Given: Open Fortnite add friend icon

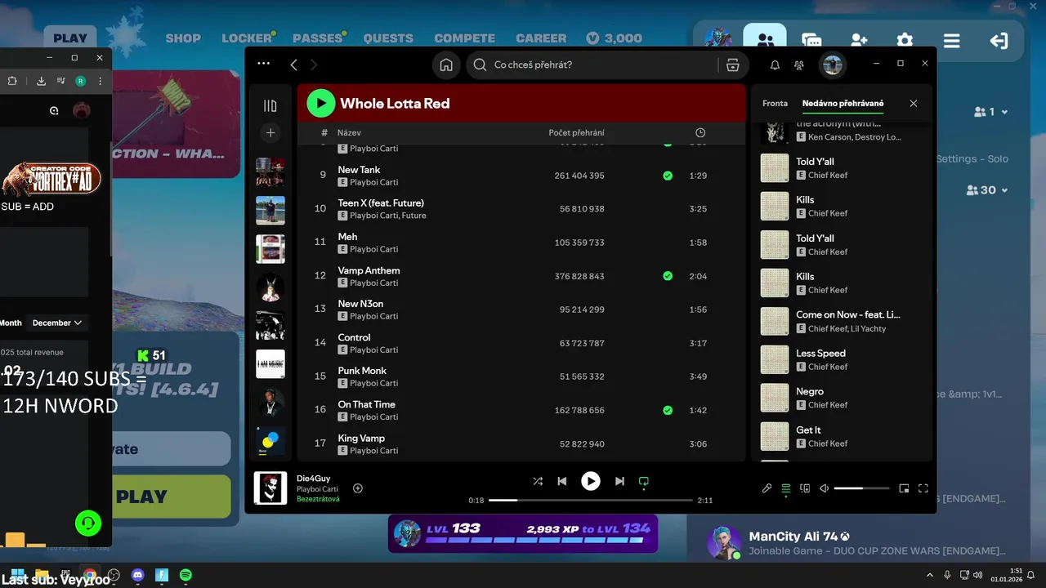Looking at the screenshot, I should click(x=859, y=40).
